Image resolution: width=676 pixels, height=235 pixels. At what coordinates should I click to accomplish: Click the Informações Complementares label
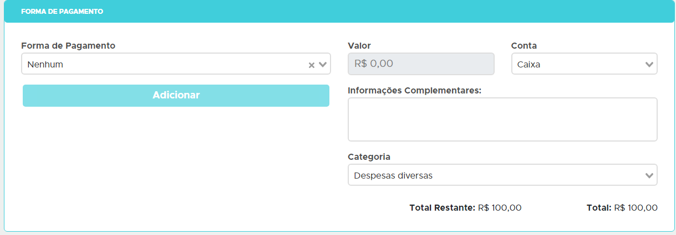pos(414,90)
